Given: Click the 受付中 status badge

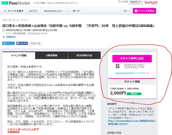Looking at the screenshot, I should click(x=134, y=94).
